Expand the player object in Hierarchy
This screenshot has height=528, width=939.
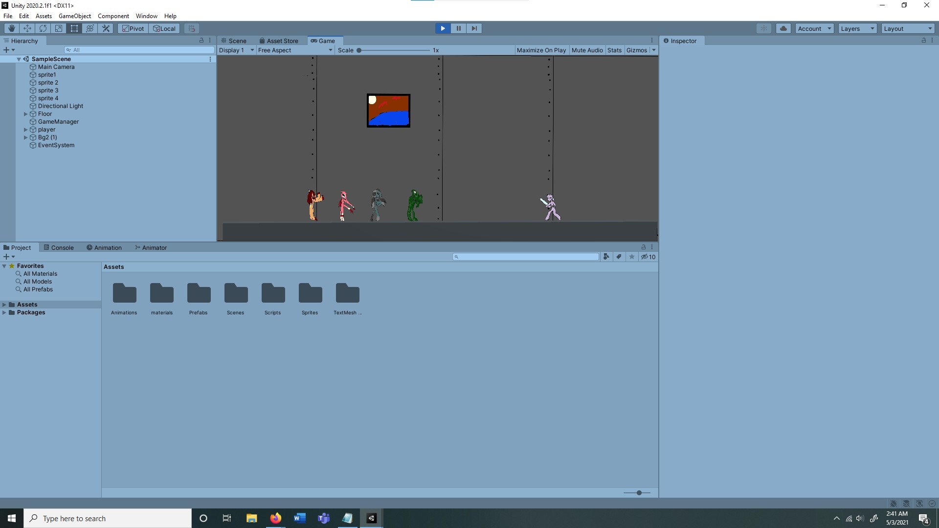point(26,130)
